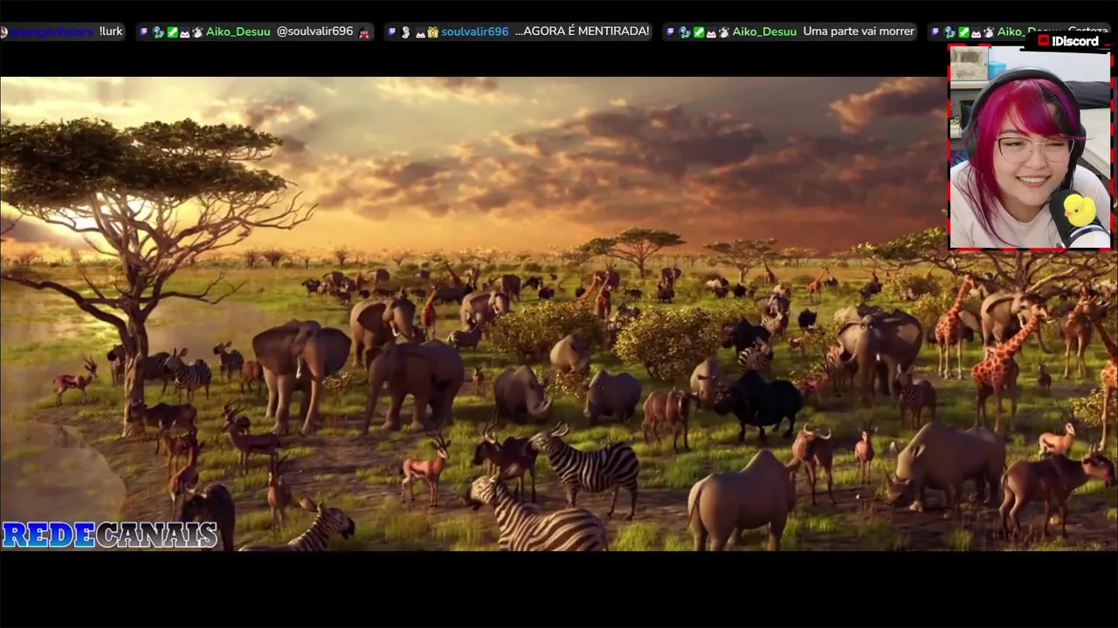Click "...AGORA É MENTIRADA!" chat message
Viewport: 1118px width, 628px height.
click(x=583, y=31)
